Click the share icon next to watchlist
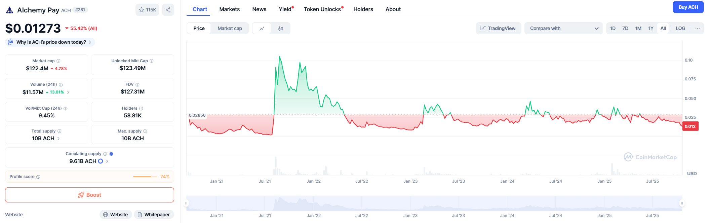The width and height of the screenshot is (710, 223). click(x=168, y=10)
